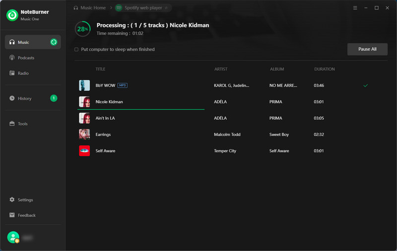This screenshot has width=397, height=251.
Task: Click album NO ME ARRE...
Action: [283, 85]
